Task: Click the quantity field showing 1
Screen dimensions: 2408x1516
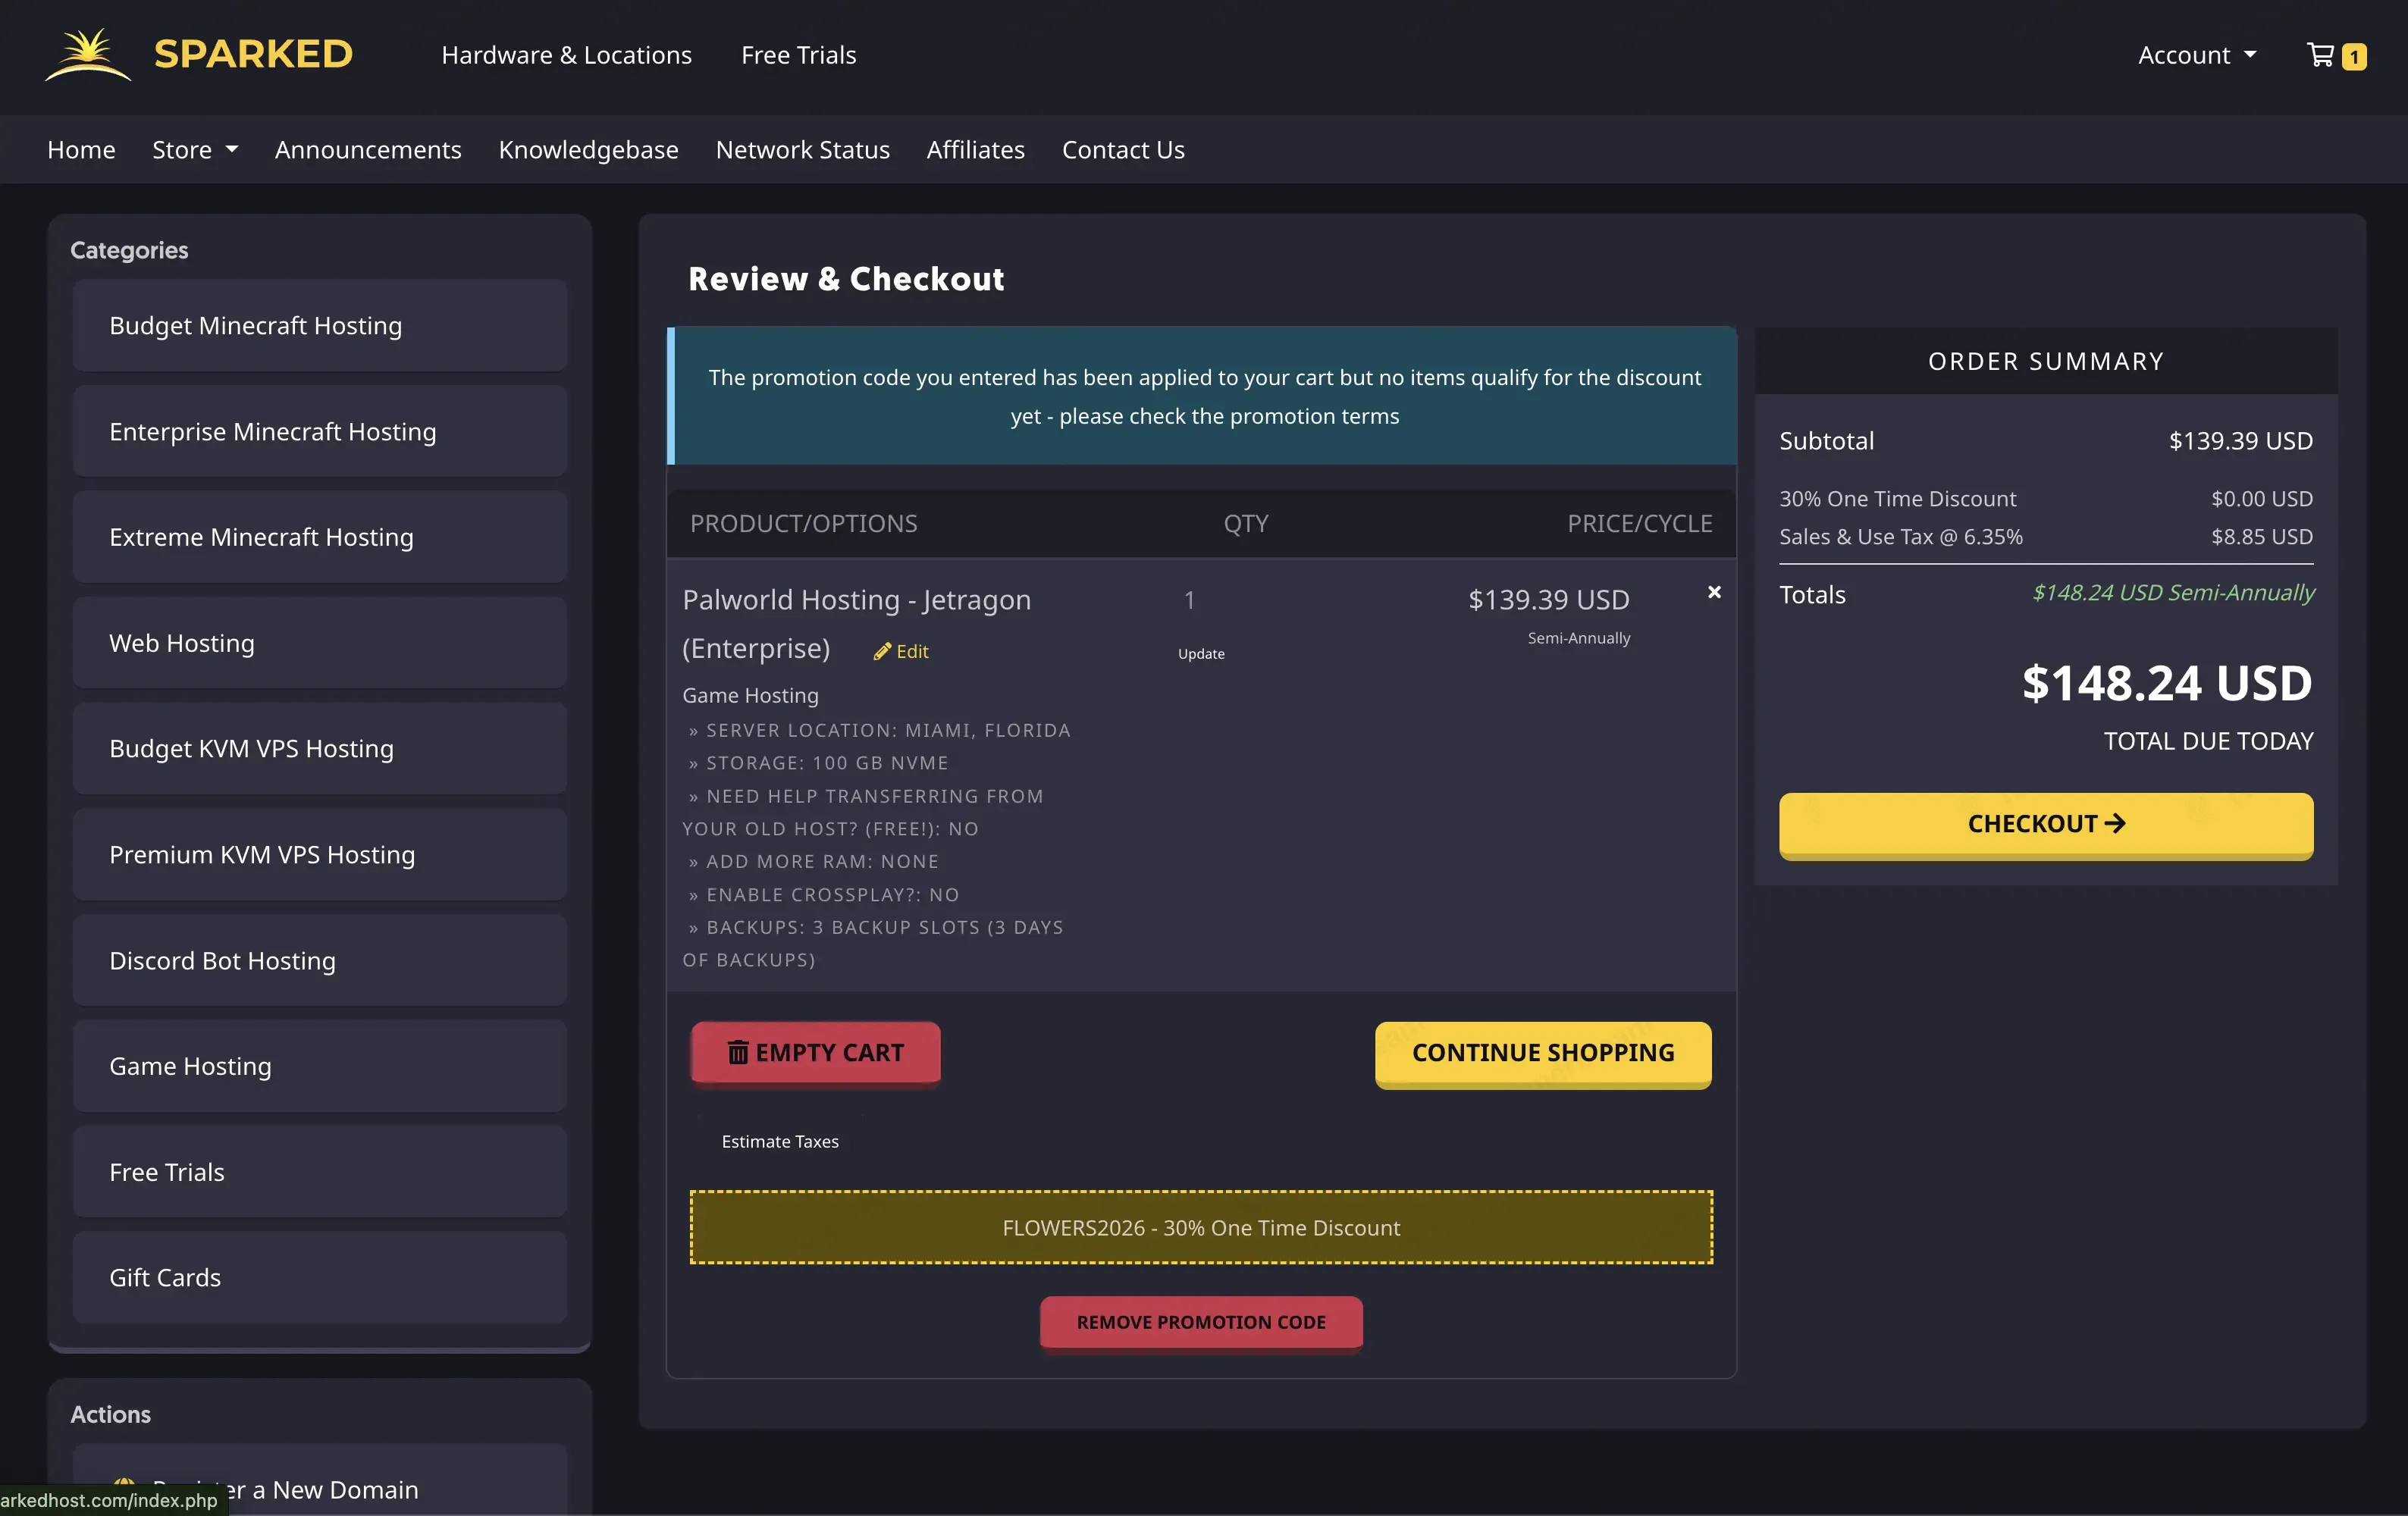Action: click(1190, 600)
